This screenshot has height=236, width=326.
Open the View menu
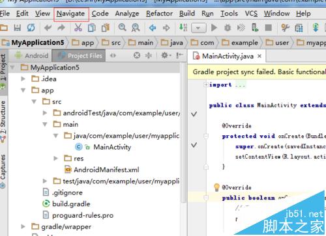[x=42, y=14]
